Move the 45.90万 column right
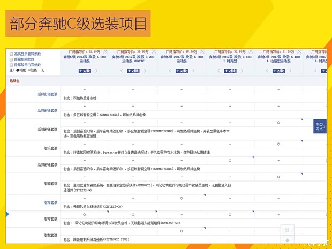 [x=193, y=71]
